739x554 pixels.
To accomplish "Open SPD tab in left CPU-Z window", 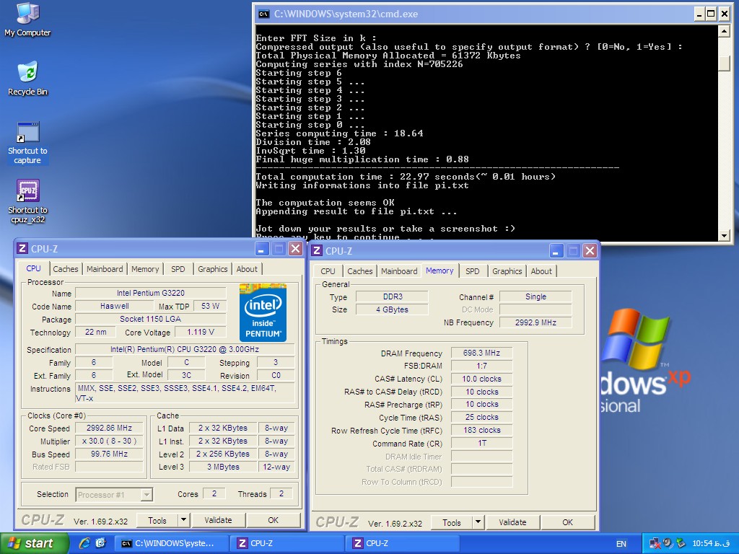I will pyautogui.click(x=178, y=269).
